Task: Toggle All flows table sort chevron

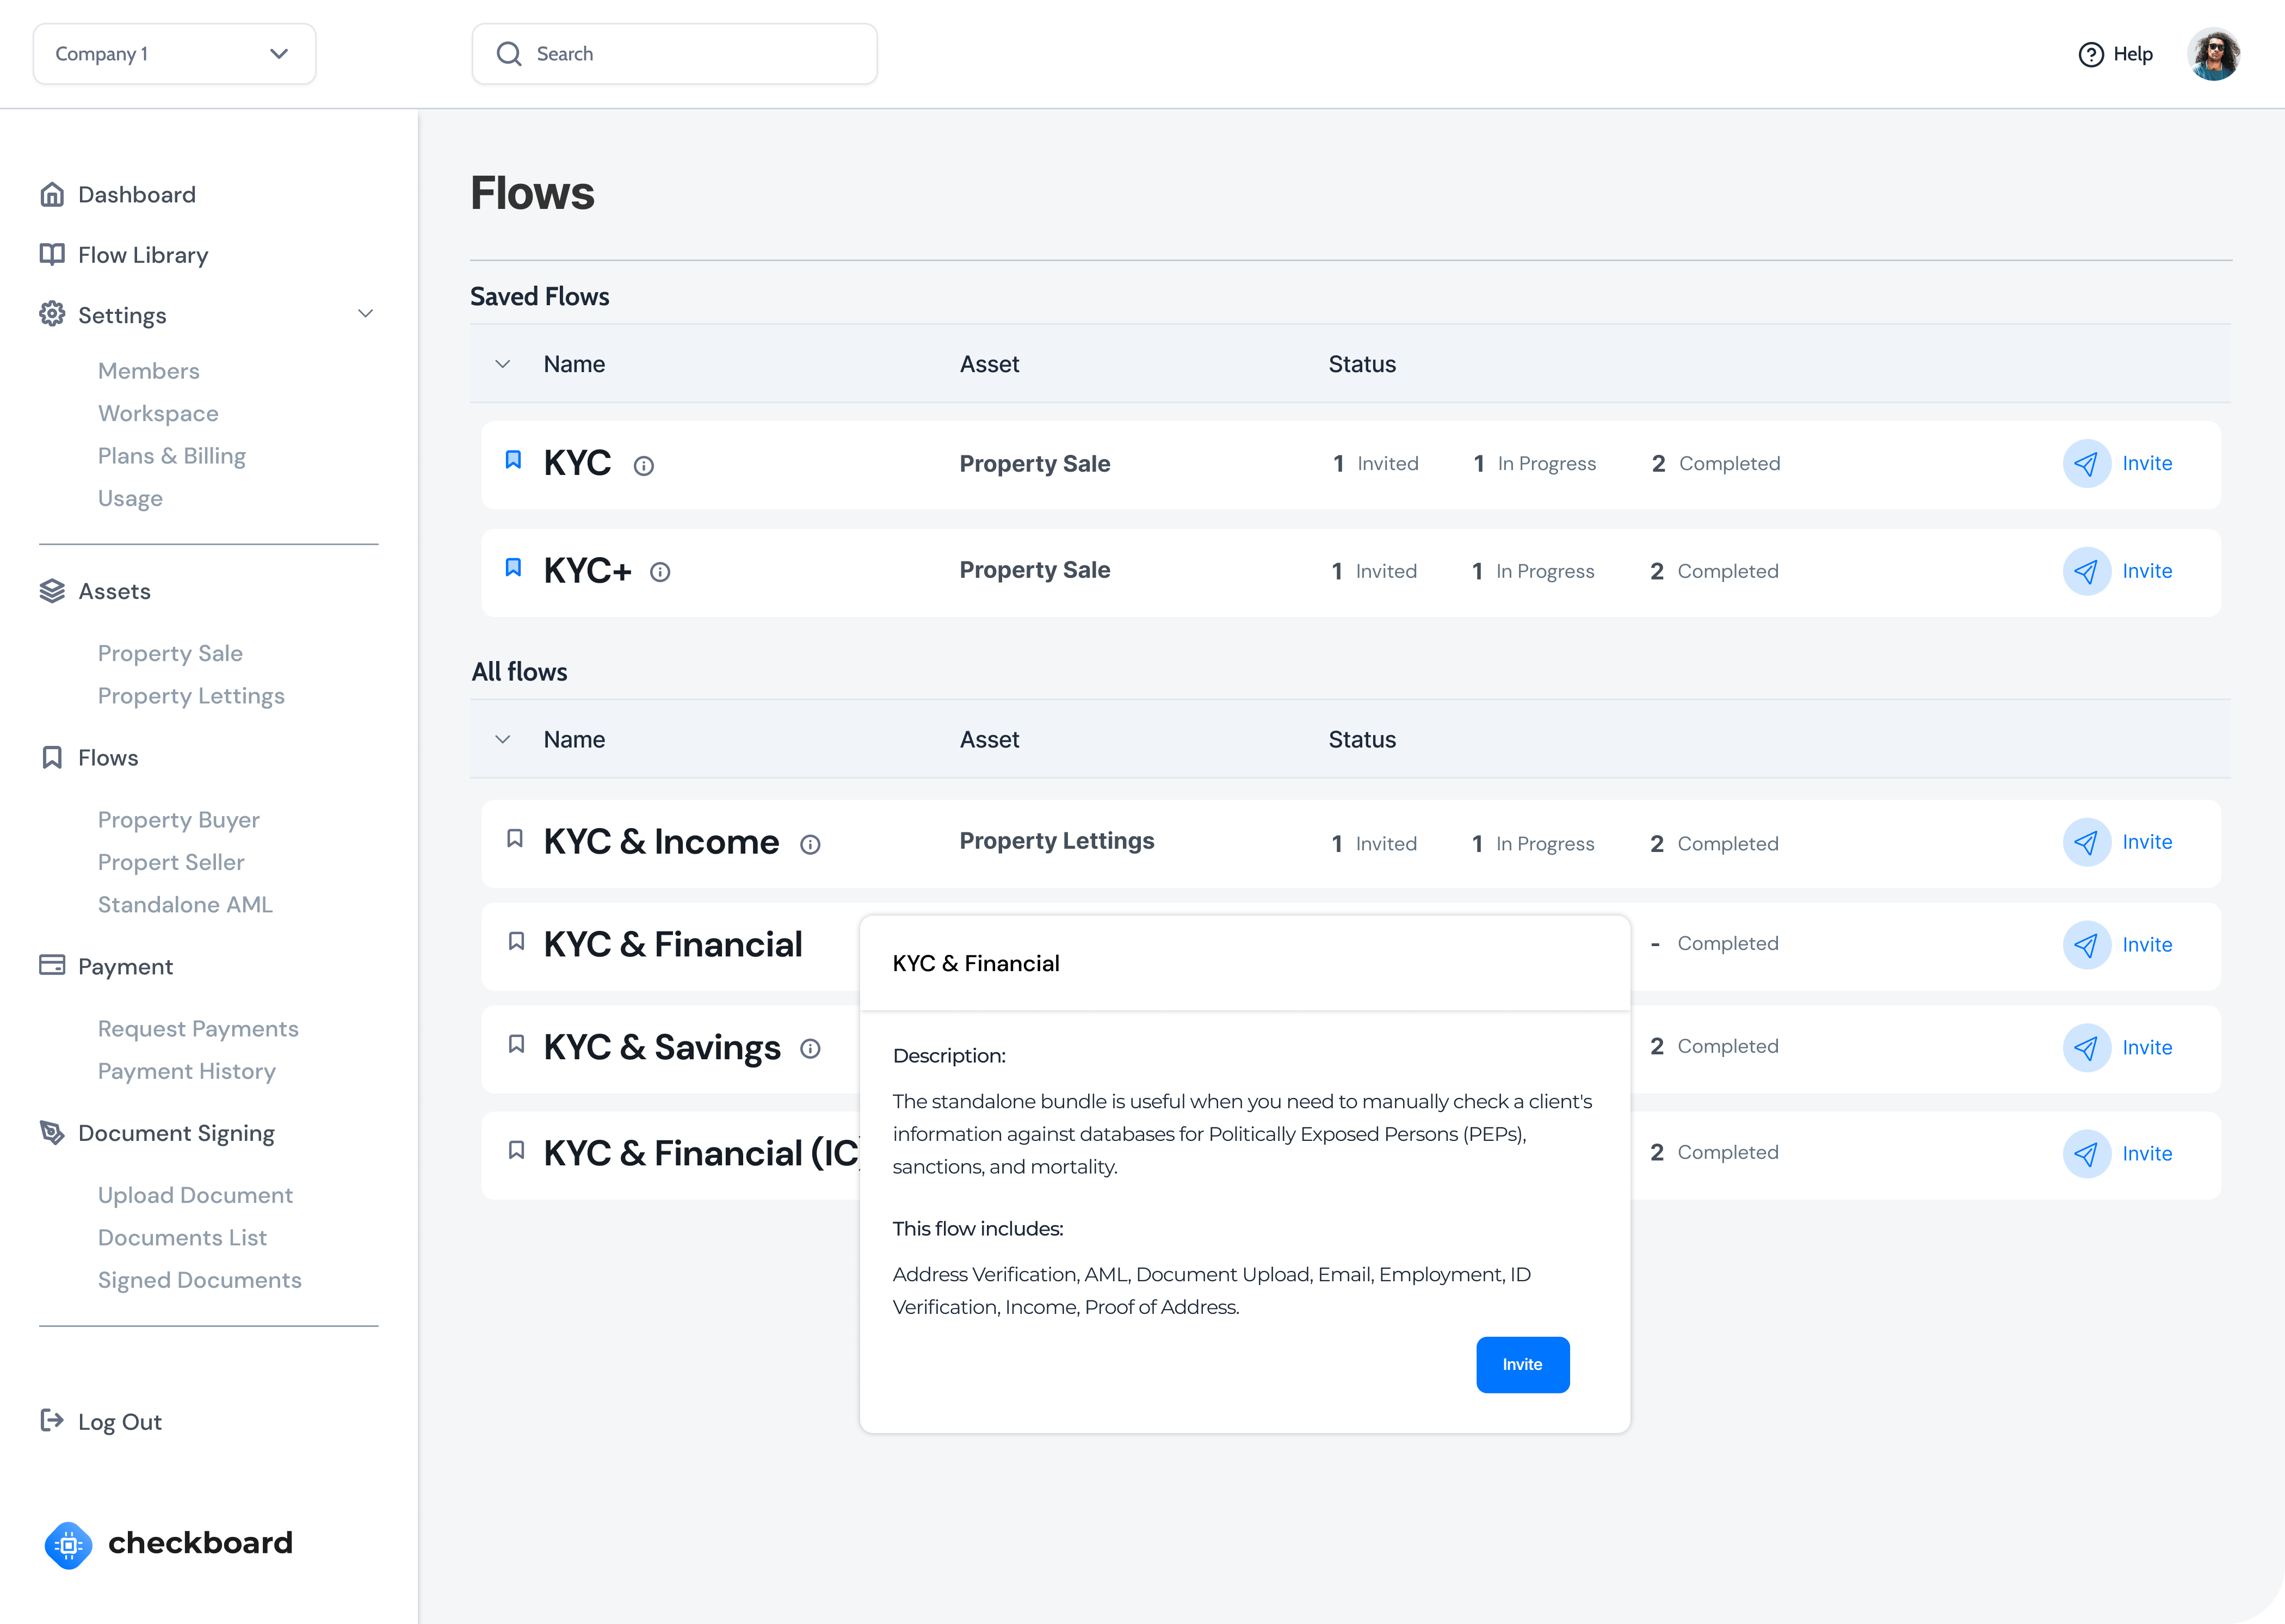Action: click(503, 739)
